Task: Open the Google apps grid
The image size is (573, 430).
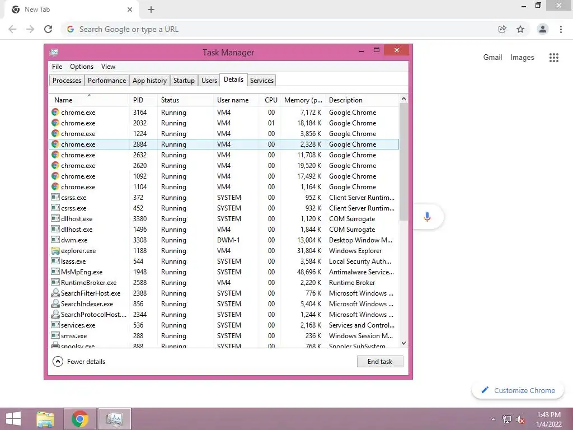Action: (554, 58)
